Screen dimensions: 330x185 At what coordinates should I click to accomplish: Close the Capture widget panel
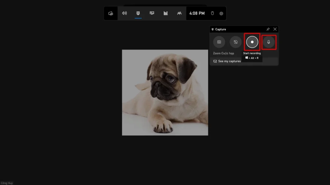tap(275, 29)
